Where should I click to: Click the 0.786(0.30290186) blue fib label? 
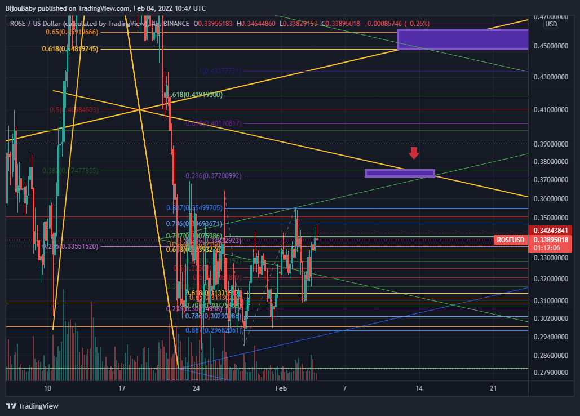pos(214,316)
